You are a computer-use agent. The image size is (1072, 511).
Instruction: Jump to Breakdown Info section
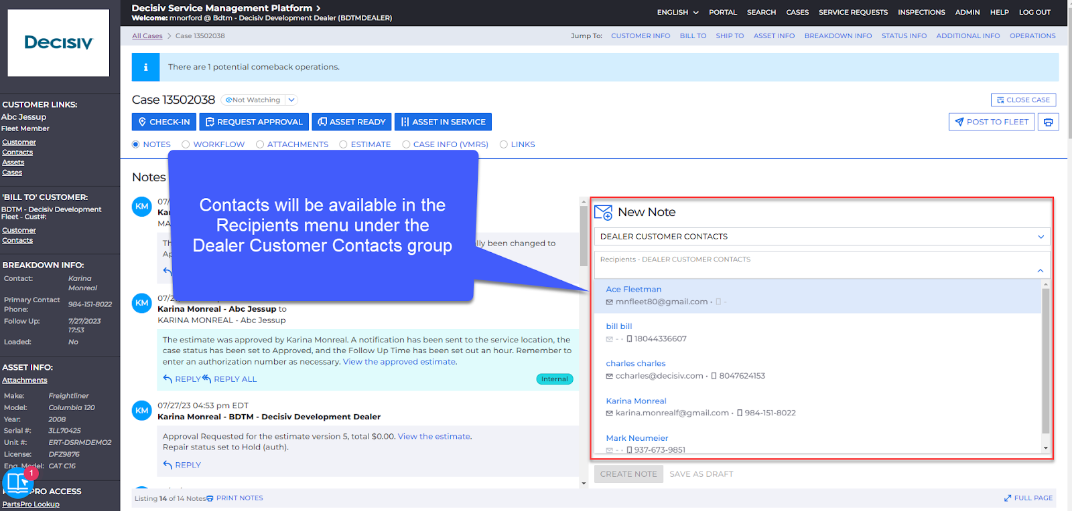point(838,36)
